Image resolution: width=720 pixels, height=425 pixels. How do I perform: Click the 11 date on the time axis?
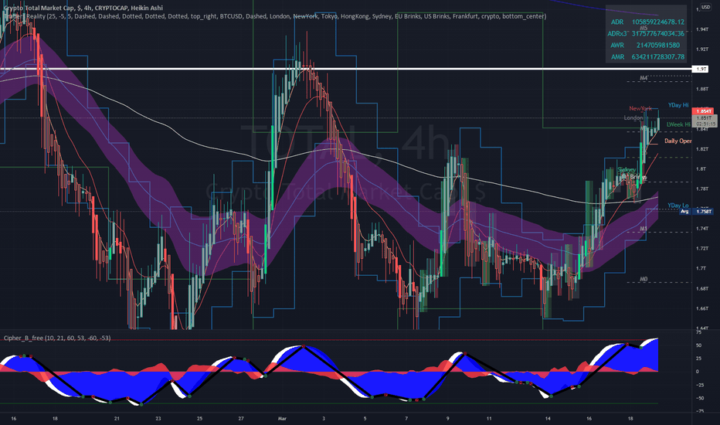click(x=489, y=419)
